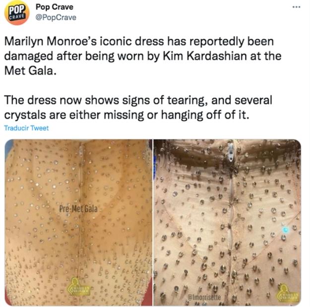Click the gold logo watermark on left photo

tap(79, 287)
